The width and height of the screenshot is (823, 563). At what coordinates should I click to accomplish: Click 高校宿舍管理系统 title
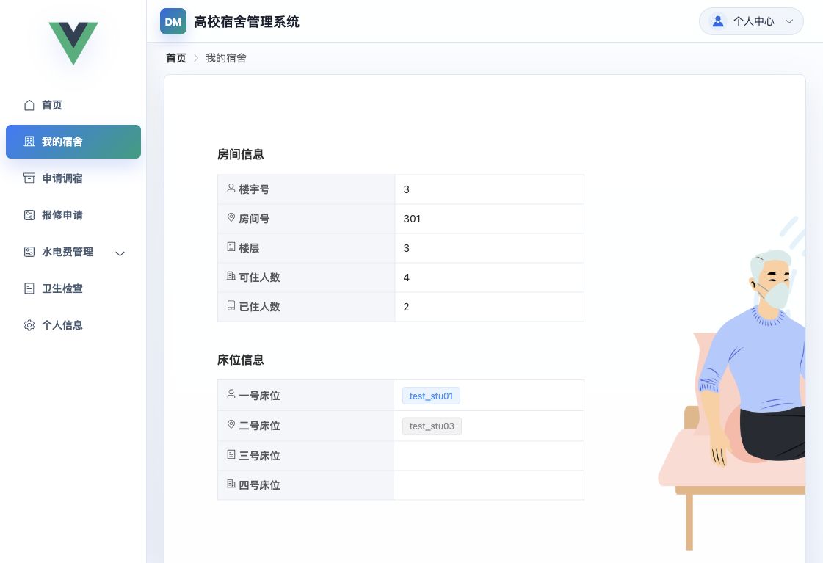click(247, 22)
